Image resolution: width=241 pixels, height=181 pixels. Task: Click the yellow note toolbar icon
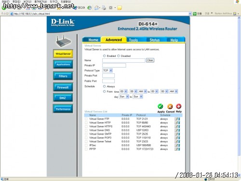[x=120, y=8]
